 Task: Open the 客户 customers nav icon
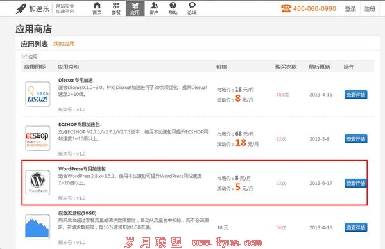click(x=154, y=8)
